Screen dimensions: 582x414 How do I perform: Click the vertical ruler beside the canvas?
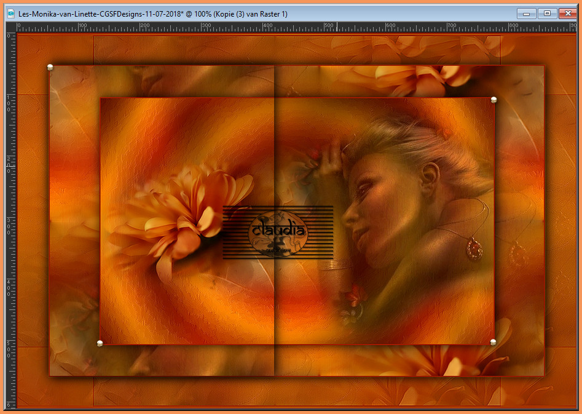coord(11,220)
